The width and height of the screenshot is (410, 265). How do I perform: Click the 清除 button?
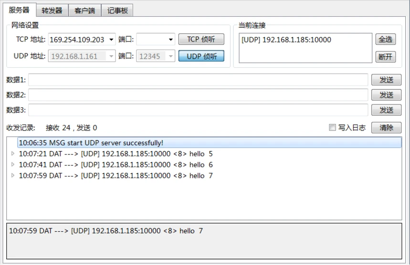coord(387,128)
